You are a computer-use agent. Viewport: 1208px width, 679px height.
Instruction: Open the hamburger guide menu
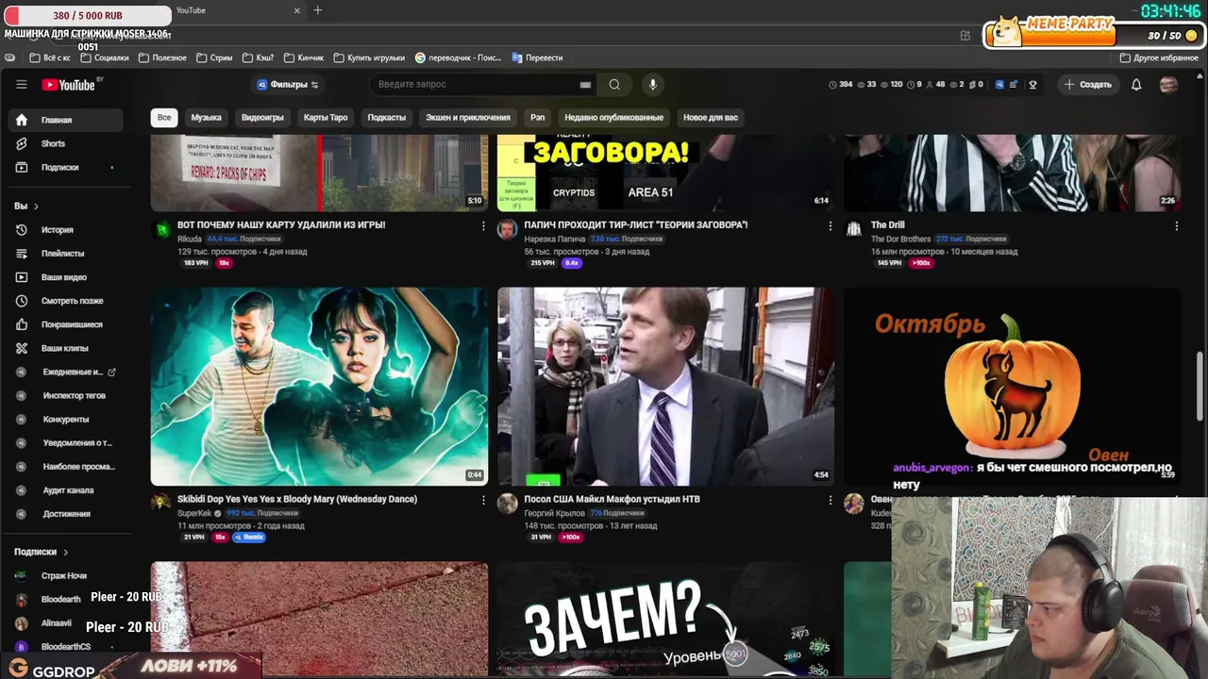coord(21,84)
